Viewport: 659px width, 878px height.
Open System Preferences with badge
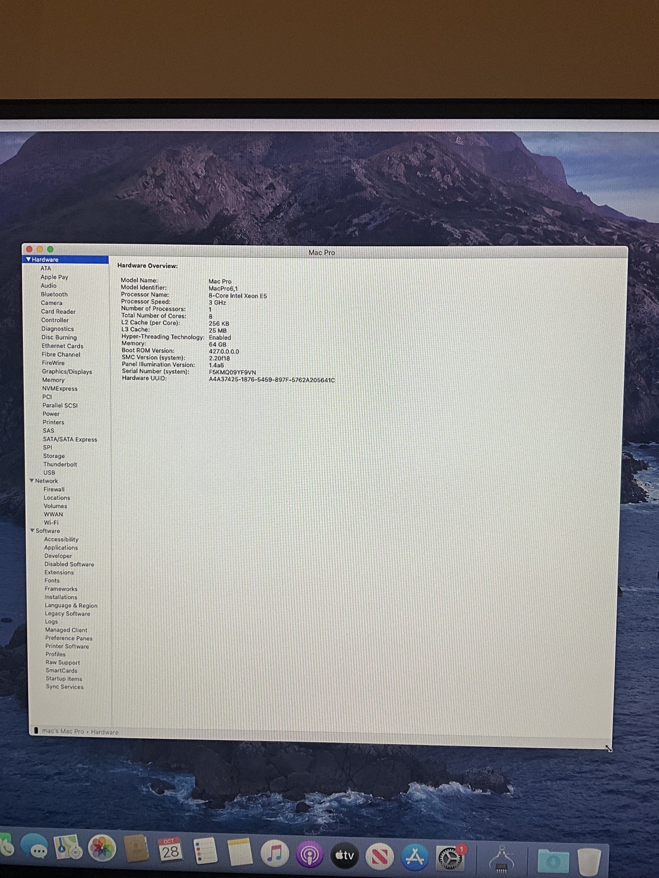pos(450,858)
